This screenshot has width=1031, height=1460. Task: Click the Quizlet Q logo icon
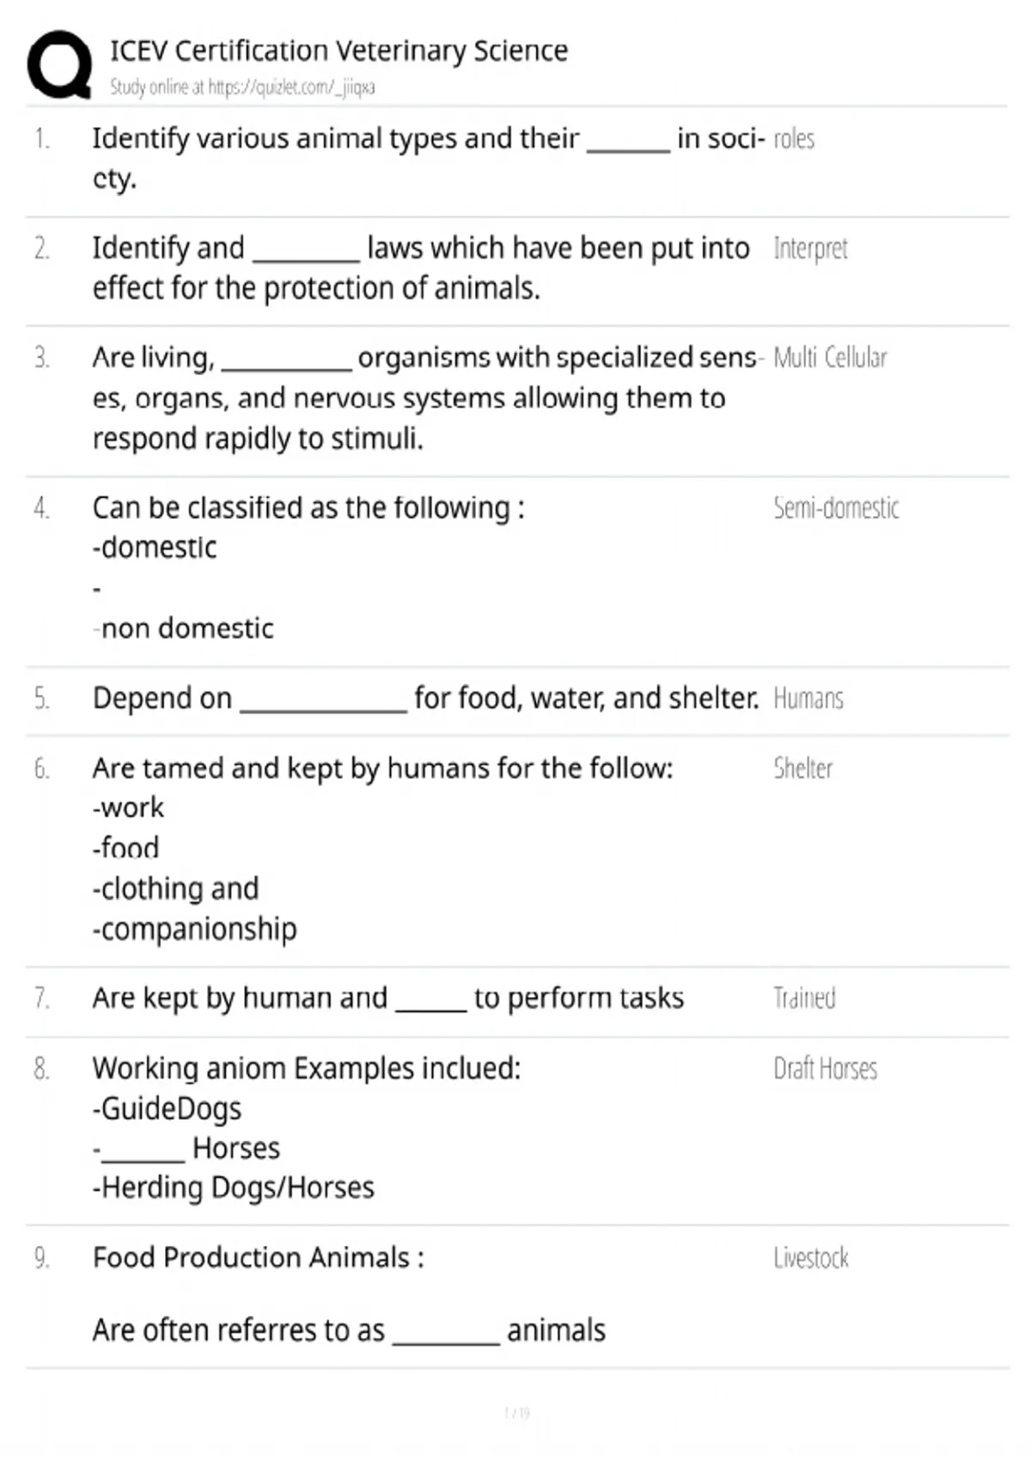pos(59,64)
